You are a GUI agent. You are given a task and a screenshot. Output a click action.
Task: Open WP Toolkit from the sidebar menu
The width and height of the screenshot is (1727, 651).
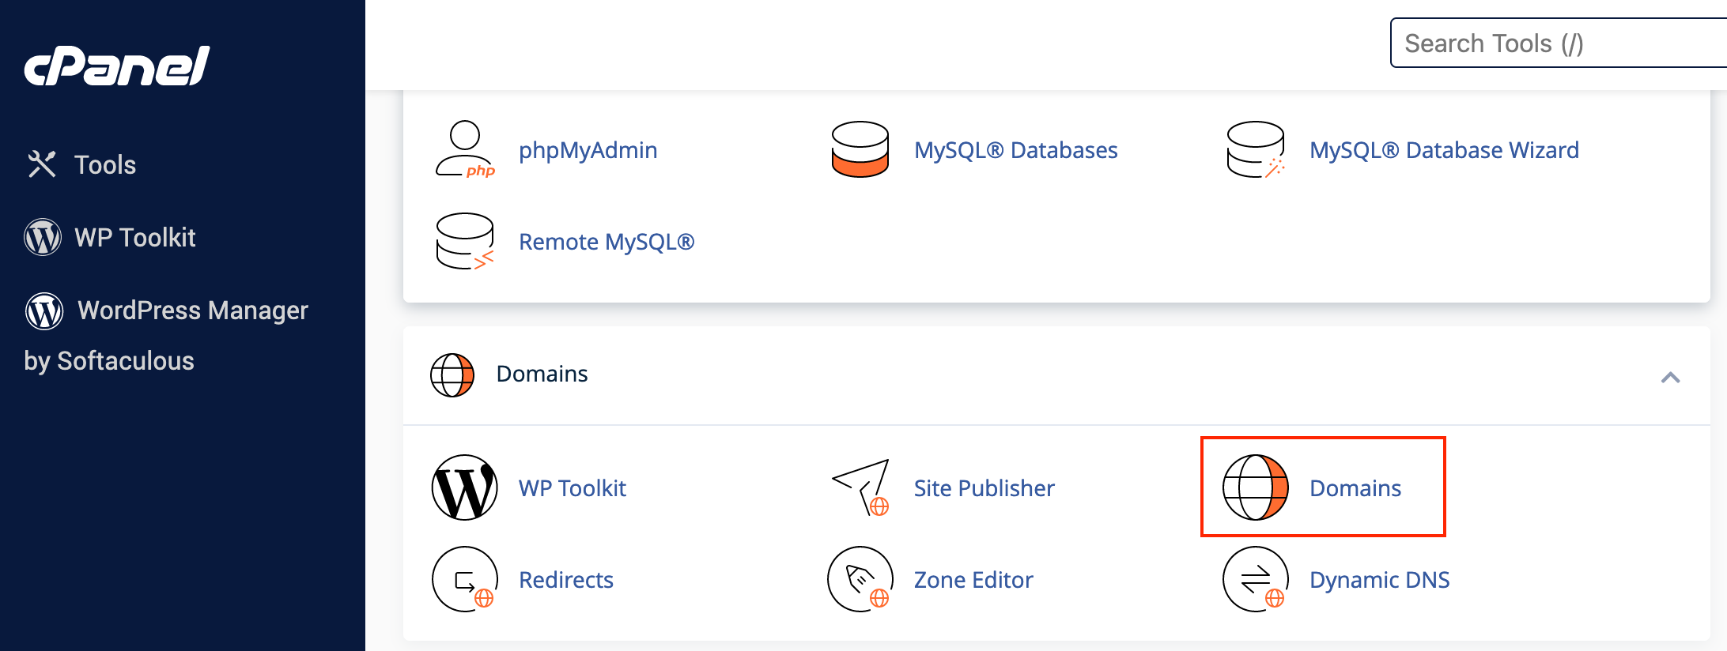(135, 237)
